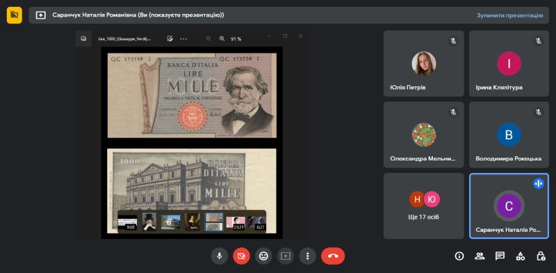556x273 pixels.
Task: Click the muted mic icon on Олександра's tile
Action: (453, 113)
